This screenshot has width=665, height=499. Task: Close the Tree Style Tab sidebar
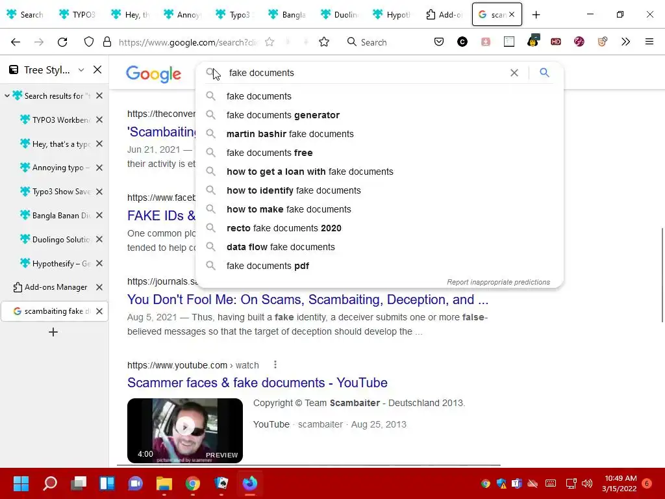tap(97, 70)
